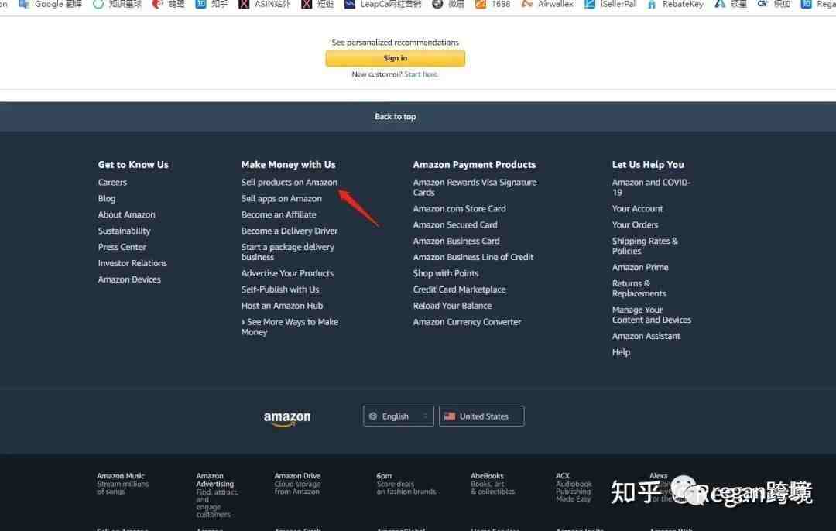Open Amazon Business Line of Credit
The width and height of the screenshot is (836, 531).
[474, 258]
